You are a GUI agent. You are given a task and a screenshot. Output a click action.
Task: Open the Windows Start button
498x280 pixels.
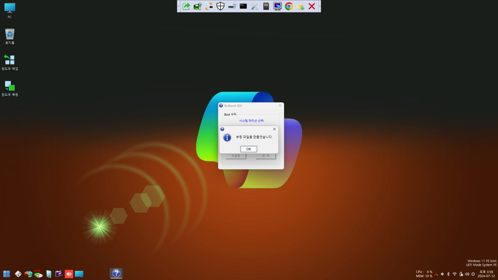click(x=7, y=274)
